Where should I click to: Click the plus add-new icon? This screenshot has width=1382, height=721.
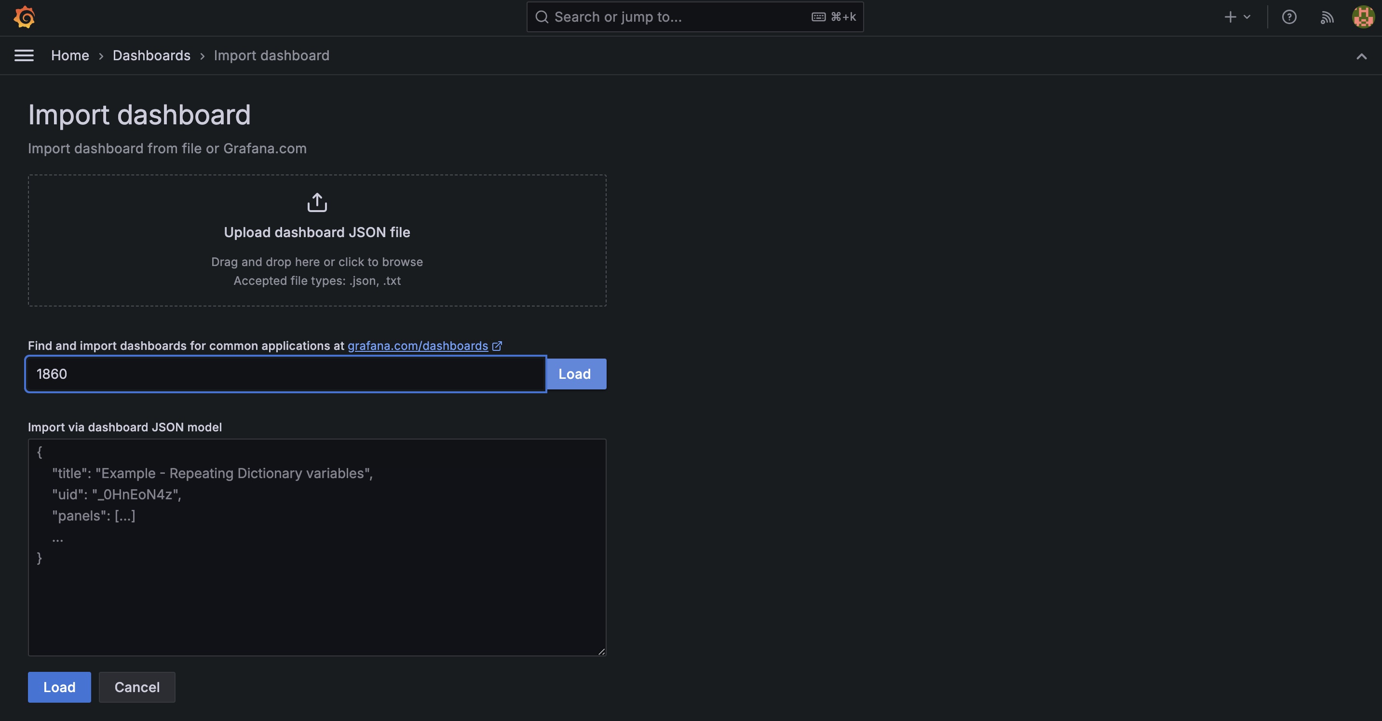[x=1230, y=17]
